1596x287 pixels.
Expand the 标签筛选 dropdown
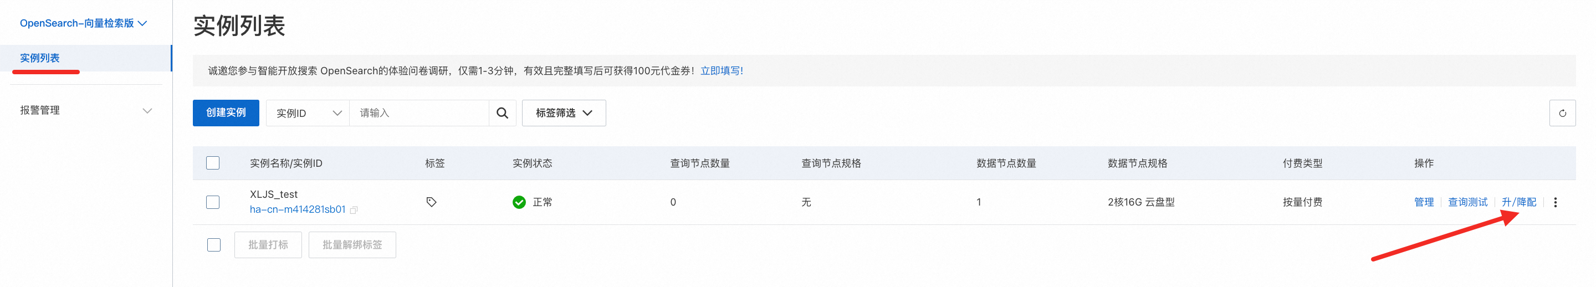564,113
